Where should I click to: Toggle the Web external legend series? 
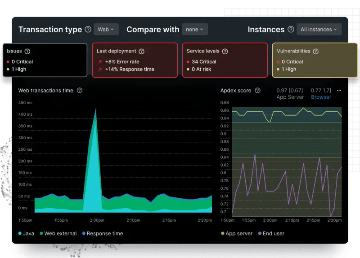[x=58, y=233]
